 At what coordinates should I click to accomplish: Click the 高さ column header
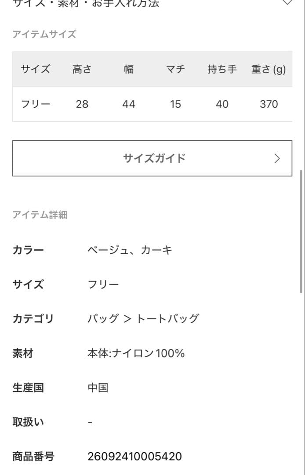(x=81, y=69)
